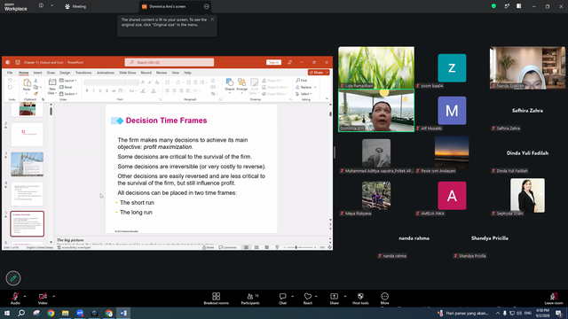Toggle Underline formatting in Font group
Image resolution: width=568 pixels, height=319 pixels.
[100, 90]
